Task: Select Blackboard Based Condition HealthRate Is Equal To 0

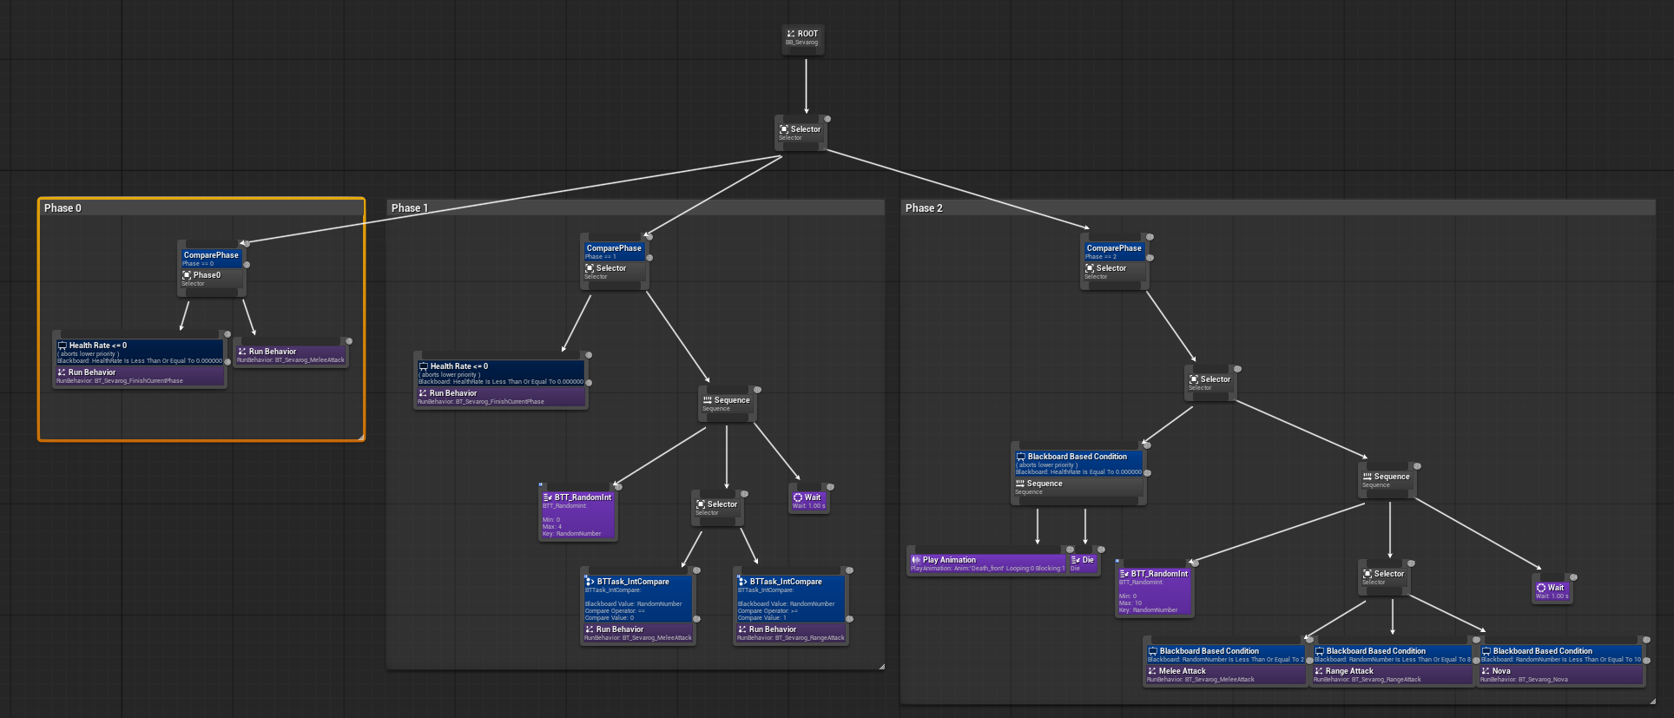Action: 1078,464
